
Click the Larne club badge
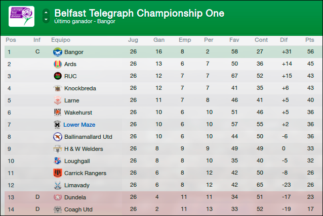click(x=58, y=100)
